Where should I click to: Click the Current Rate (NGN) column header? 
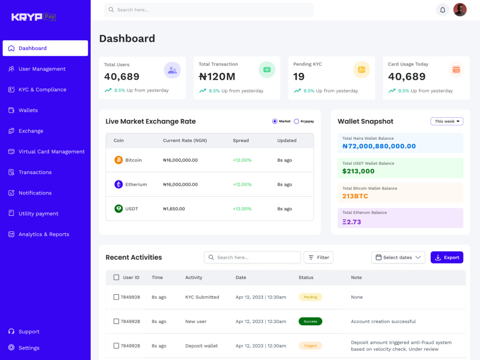pos(185,141)
